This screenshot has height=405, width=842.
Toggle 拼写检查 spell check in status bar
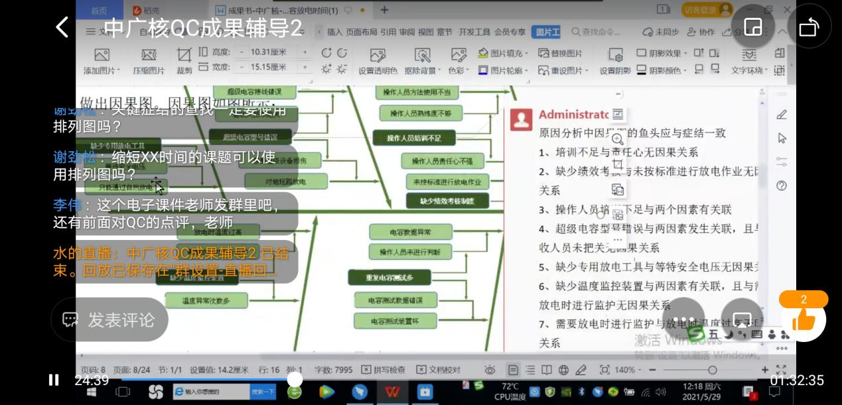pyautogui.click(x=383, y=370)
